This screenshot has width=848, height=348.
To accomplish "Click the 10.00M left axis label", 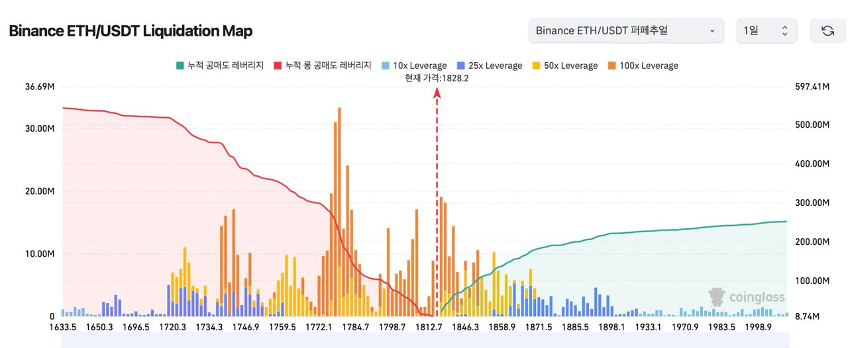I will click(39, 254).
